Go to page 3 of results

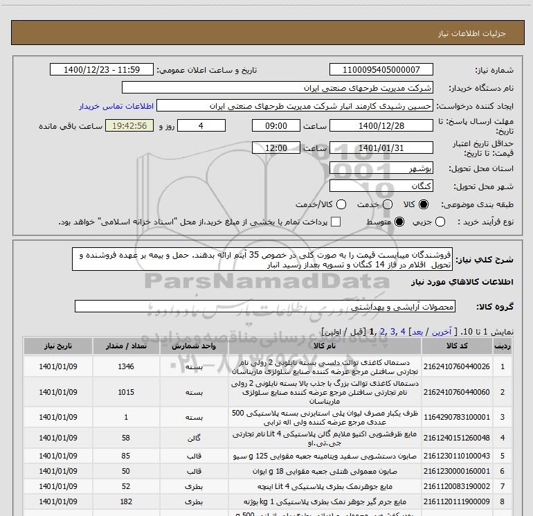point(392,332)
